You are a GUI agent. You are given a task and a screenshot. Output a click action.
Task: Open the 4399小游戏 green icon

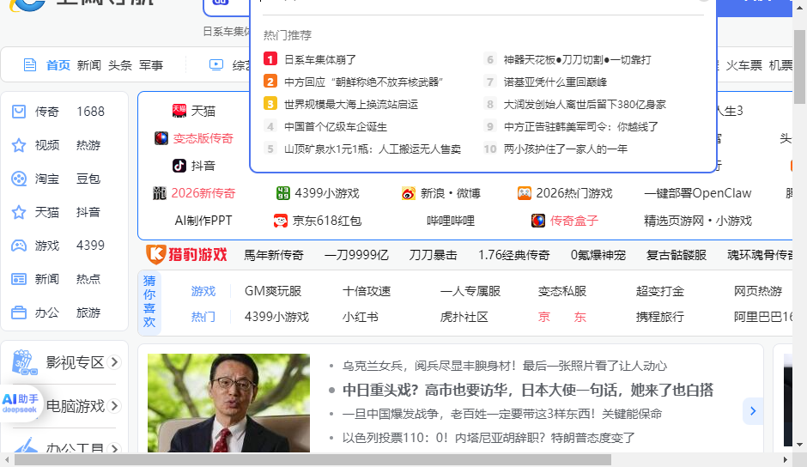coord(283,193)
